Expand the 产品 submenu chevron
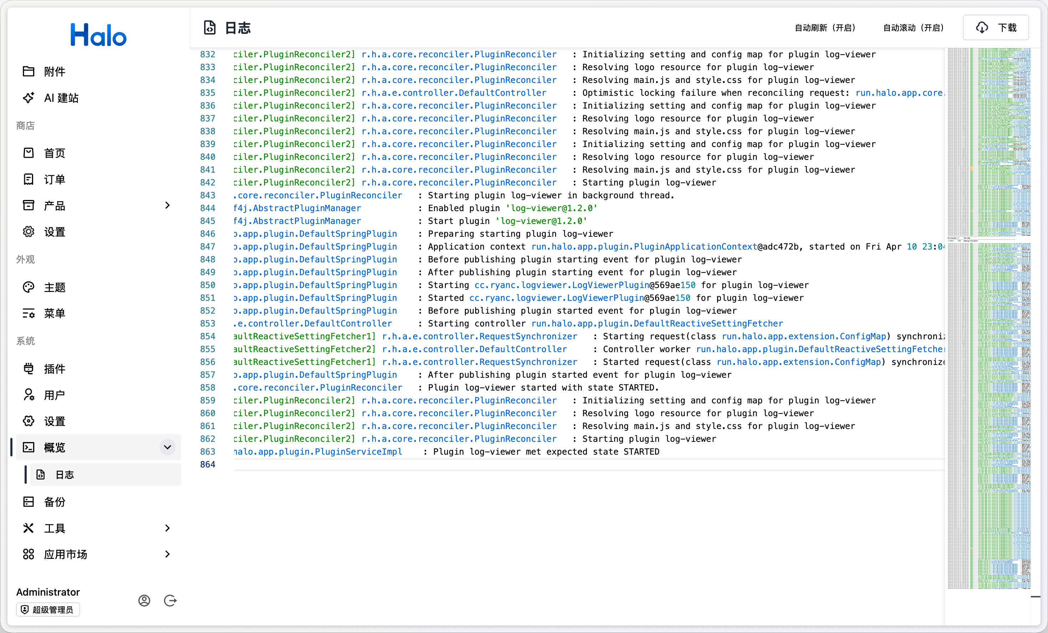Image resolution: width=1048 pixels, height=633 pixels. coord(167,205)
